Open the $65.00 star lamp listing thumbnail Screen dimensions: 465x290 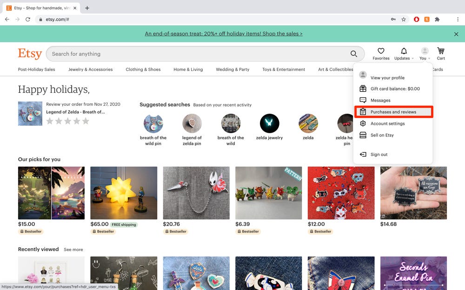tap(124, 193)
